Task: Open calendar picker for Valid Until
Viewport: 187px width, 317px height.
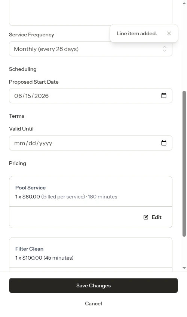Action: (x=164, y=143)
